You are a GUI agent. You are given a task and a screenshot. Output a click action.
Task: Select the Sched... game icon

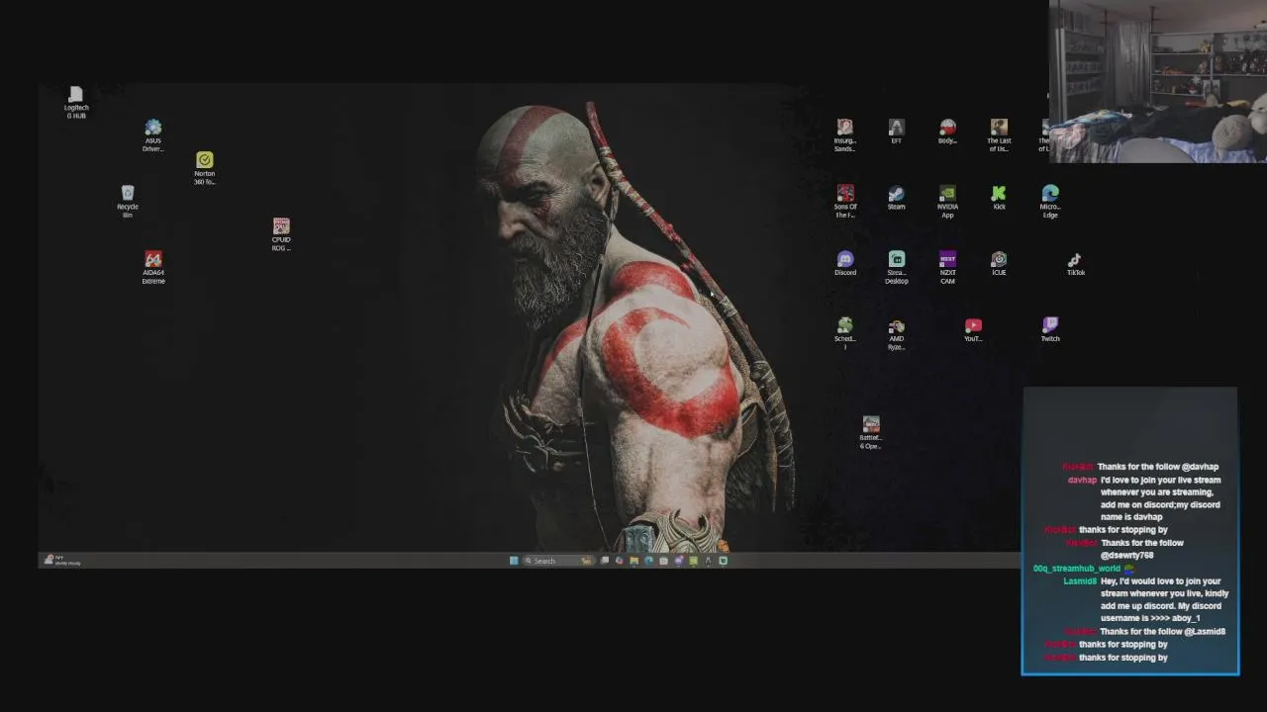(x=844, y=334)
